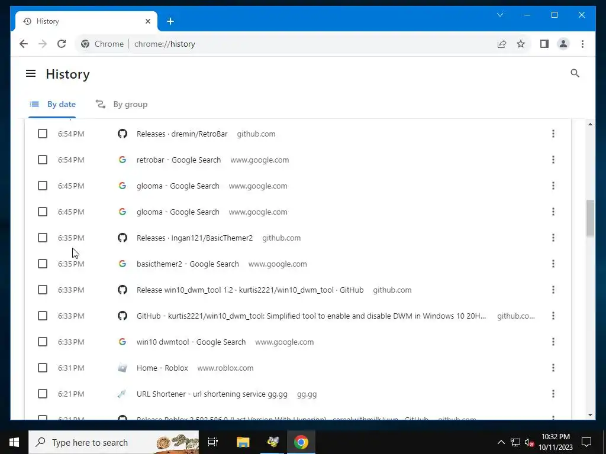606x454 pixels.
Task: Open URL Shortener gg.gg history link
Action: pos(212,394)
